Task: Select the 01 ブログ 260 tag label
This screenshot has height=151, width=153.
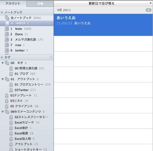Action: [25, 74]
